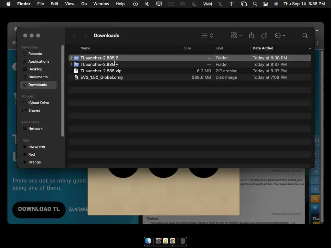Sort by the Size column header
Screen dimensions: 331x248
point(188,48)
